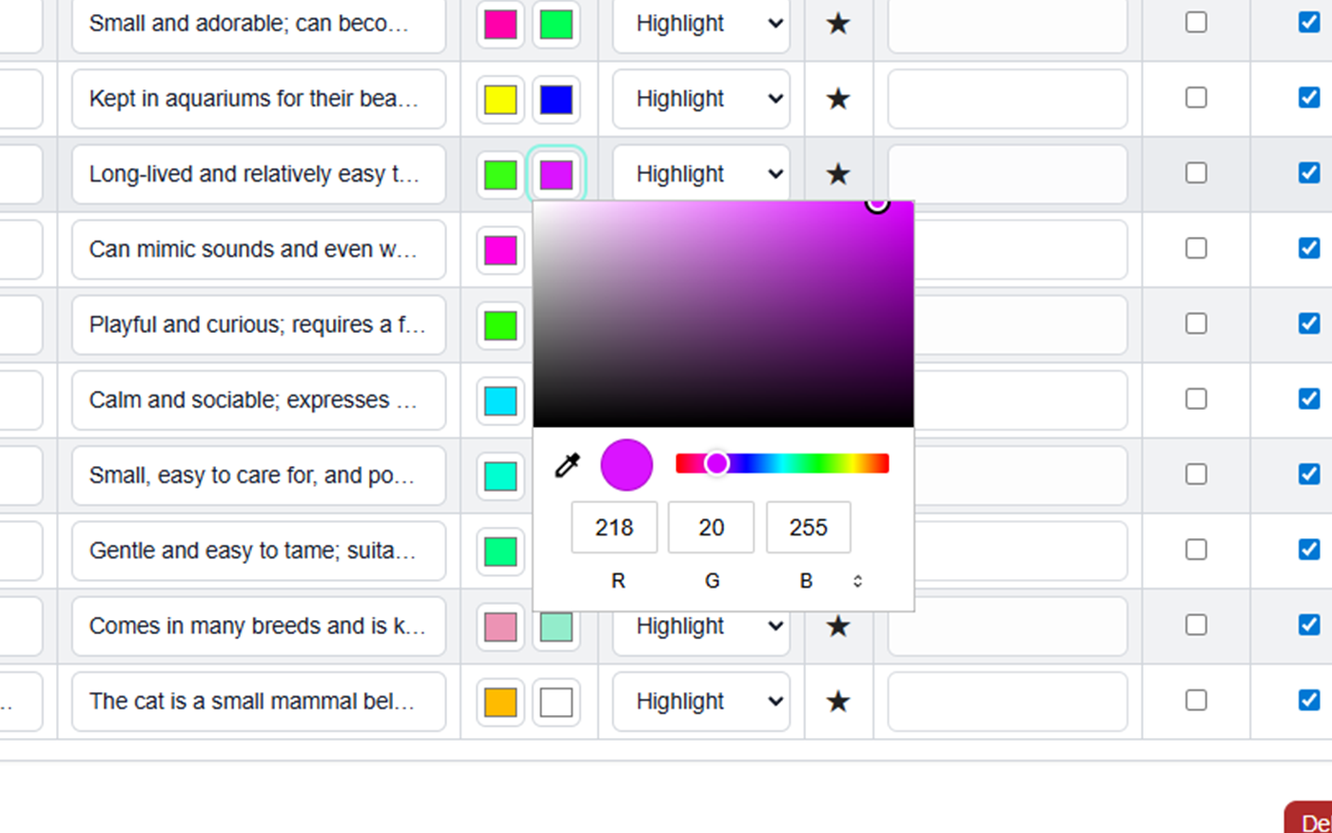This screenshot has width=1332, height=833.
Task: Select the magenta swatch in 'Can mimic sounds' row
Action: 499,249
